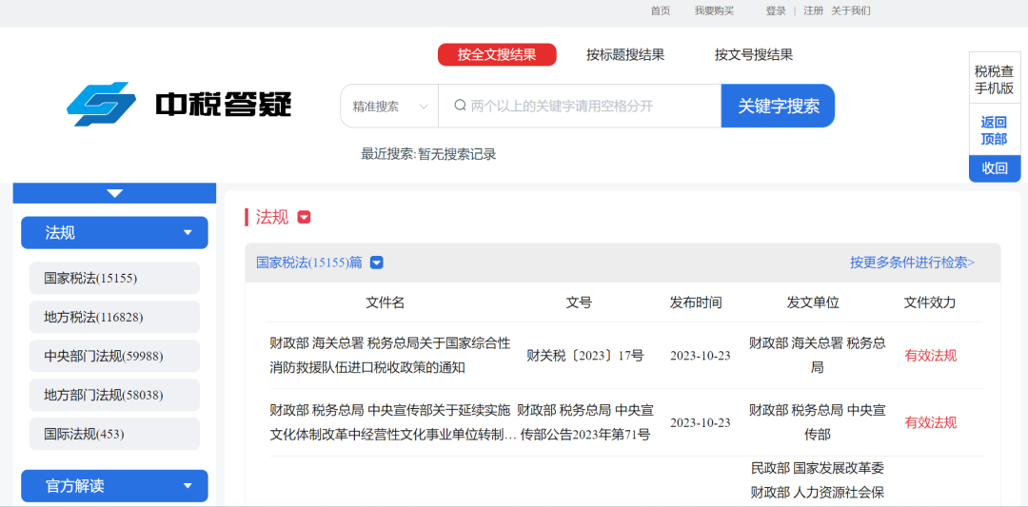Click the 文件效力 column header
Image resolution: width=1028 pixels, height=507 pixels.
pyautogui.click(x=930, y=302)
